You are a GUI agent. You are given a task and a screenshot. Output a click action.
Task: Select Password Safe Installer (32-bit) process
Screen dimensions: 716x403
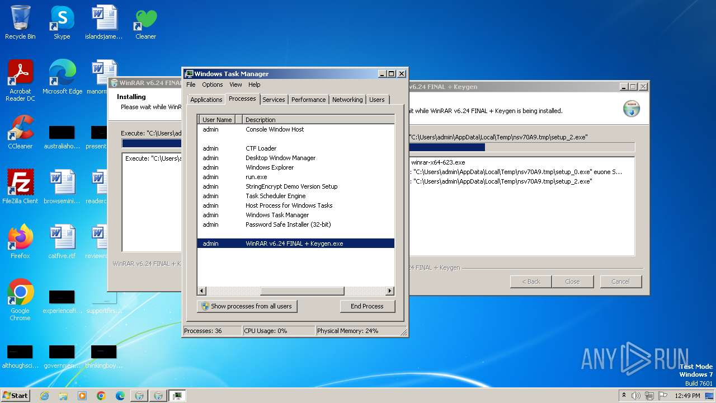pyautogui.click(x=296, y=224)
